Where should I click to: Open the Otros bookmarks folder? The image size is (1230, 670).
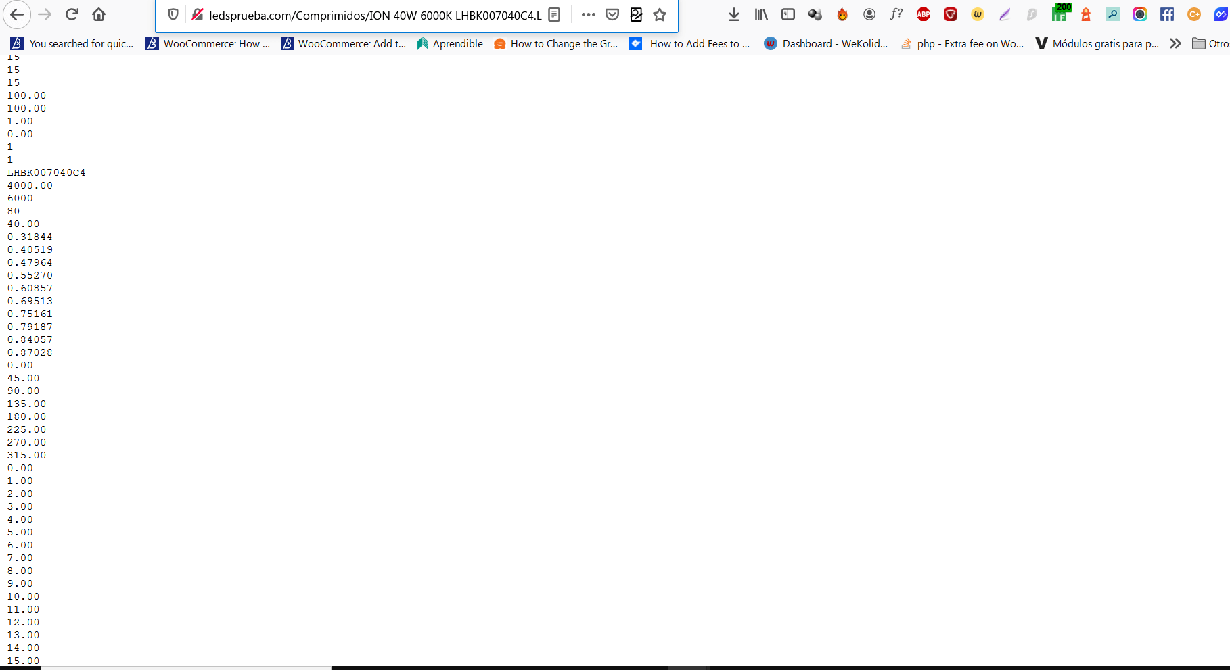(x=1210, y=43)
